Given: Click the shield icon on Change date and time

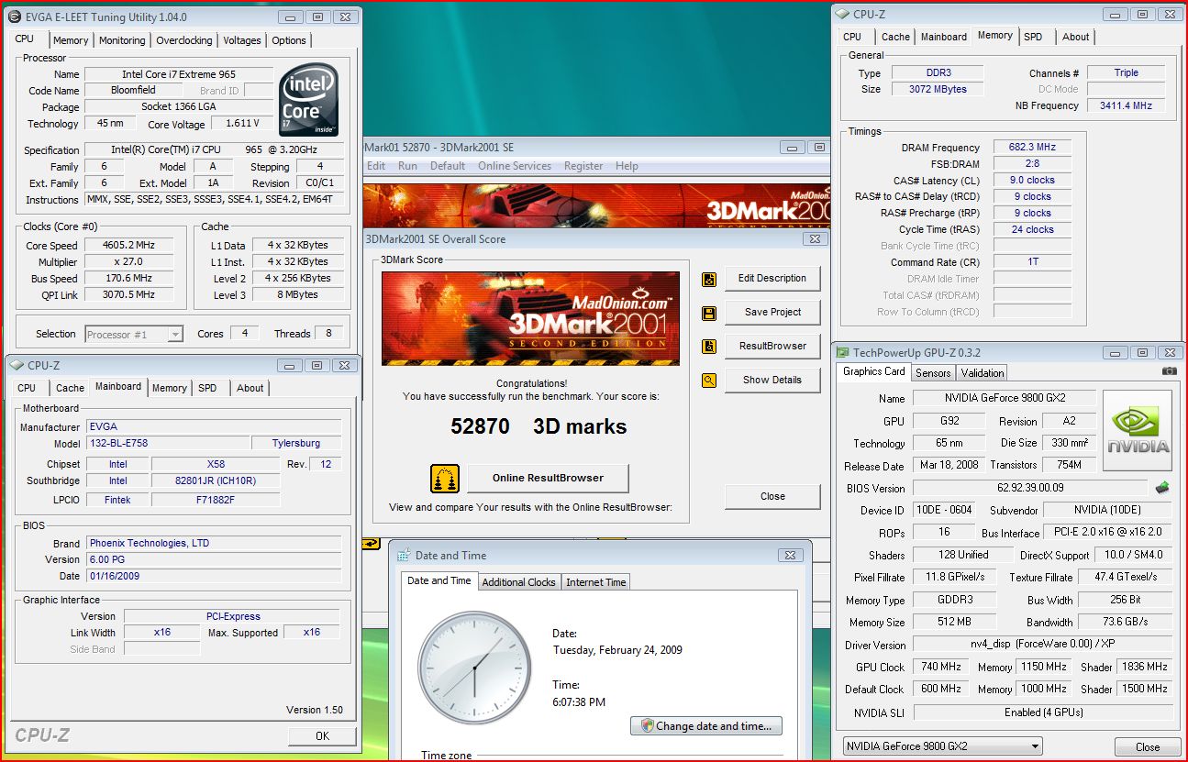Looking at the screenshot, I should click(x=647, y=725).
